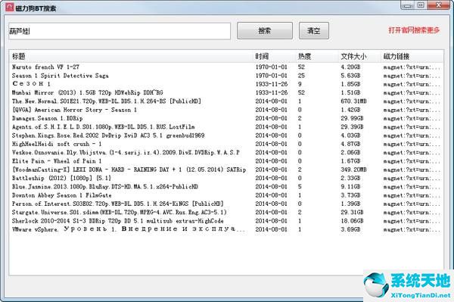Focus the search input containing 葫芦娃

(x=120, y=31)
